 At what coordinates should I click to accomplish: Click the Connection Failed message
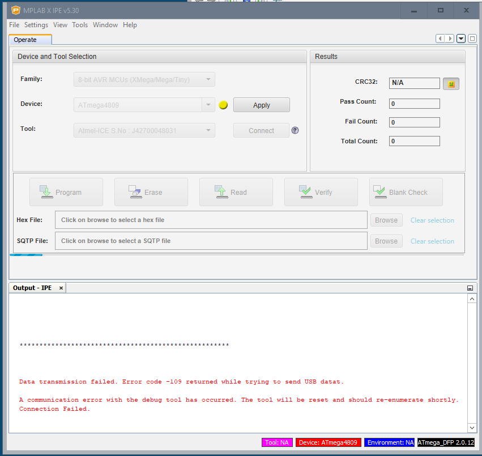coord(54,409)
